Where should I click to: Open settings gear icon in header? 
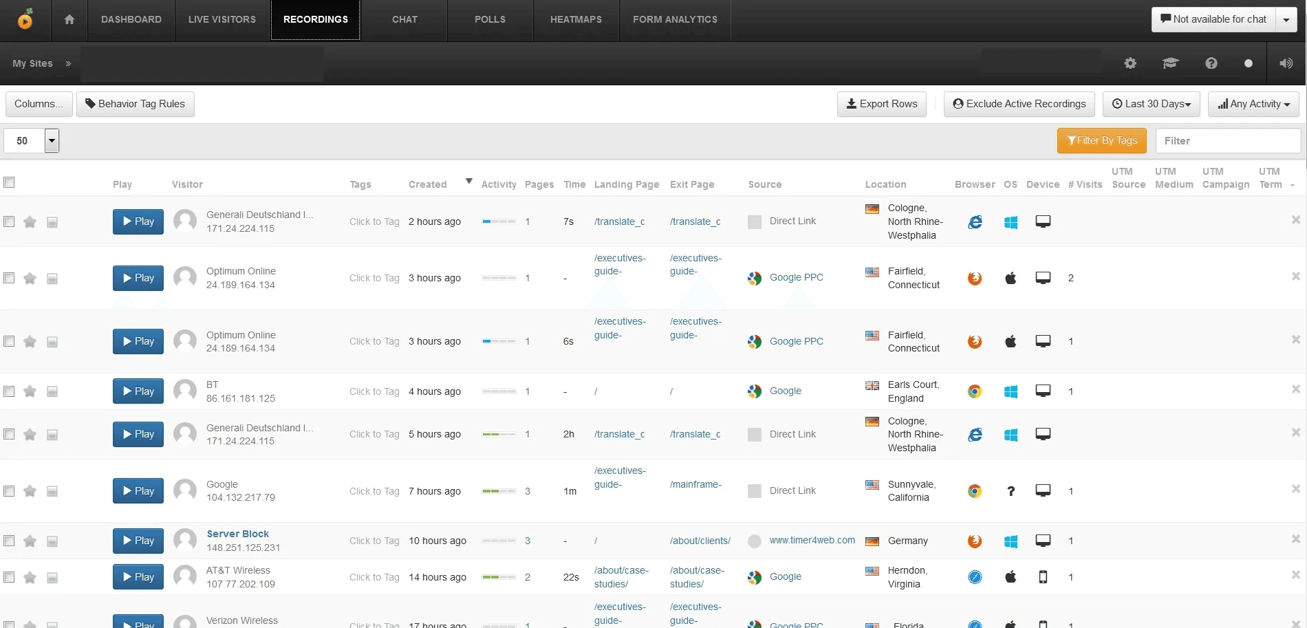point(1130,63)
